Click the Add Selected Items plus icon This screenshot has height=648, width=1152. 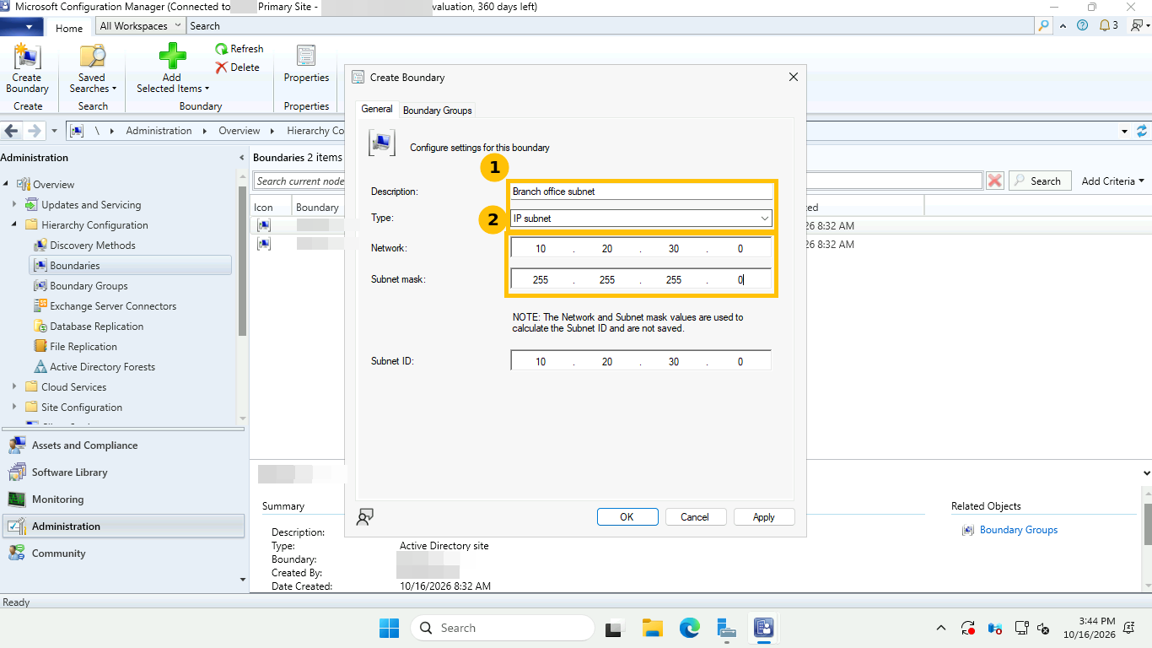172,57
